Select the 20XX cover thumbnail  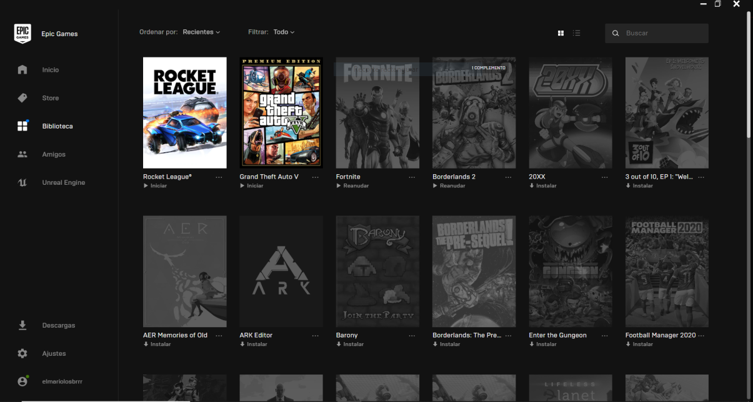click(x=571, y=113)
